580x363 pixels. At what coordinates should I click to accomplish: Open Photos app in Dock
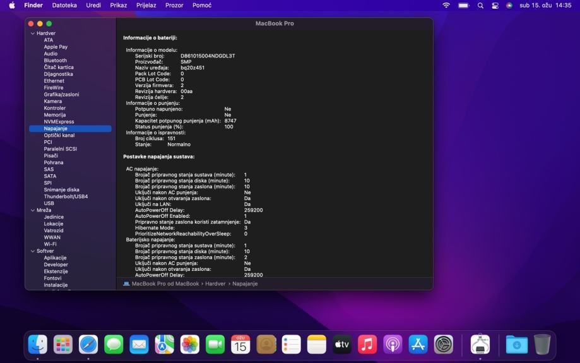(190, 344)
